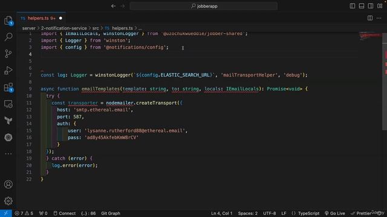This screenshot has height=217, width=387.
Task: Click 'catch' keyword on line 19
Action: pos(58,159)
